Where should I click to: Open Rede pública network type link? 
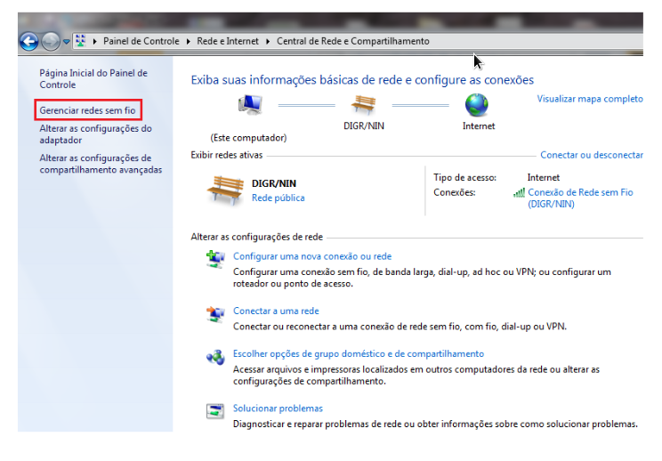(x=278, y=198)
